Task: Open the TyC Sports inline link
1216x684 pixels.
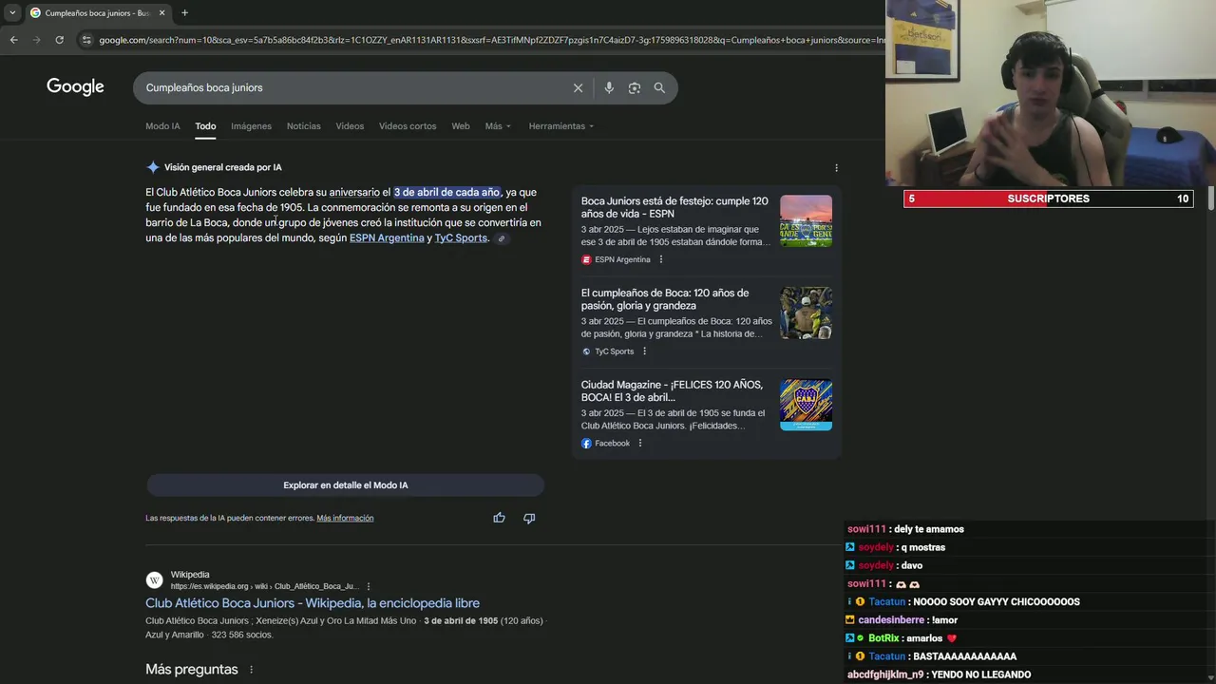Action: coord(461,237)
